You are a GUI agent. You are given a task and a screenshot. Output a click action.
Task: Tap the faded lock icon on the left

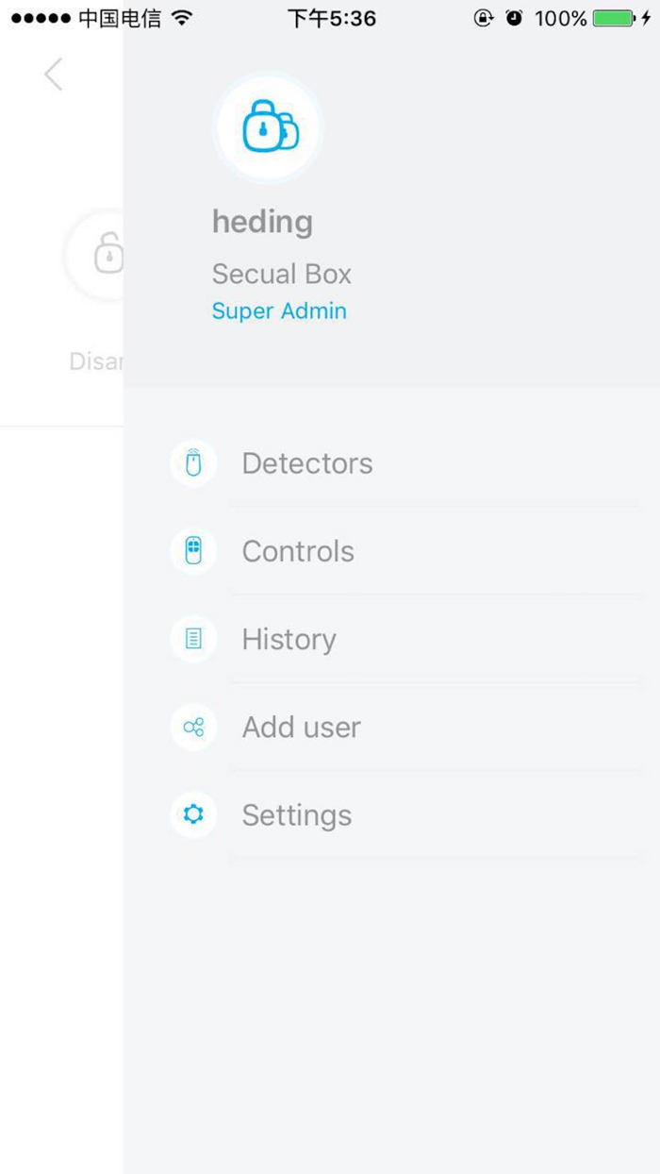[108, 253]
